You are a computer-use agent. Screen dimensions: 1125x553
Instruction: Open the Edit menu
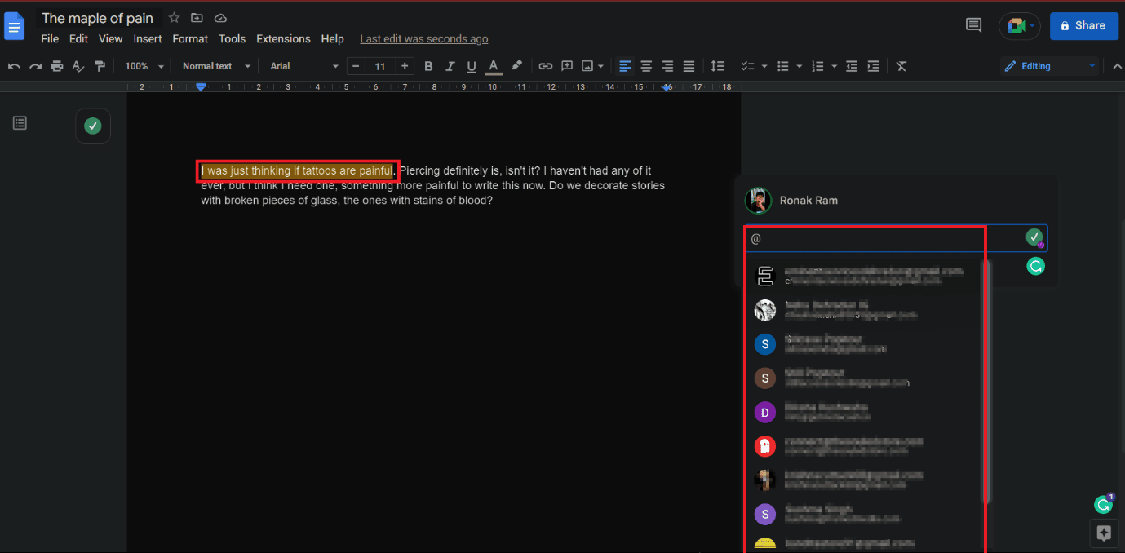78,39
